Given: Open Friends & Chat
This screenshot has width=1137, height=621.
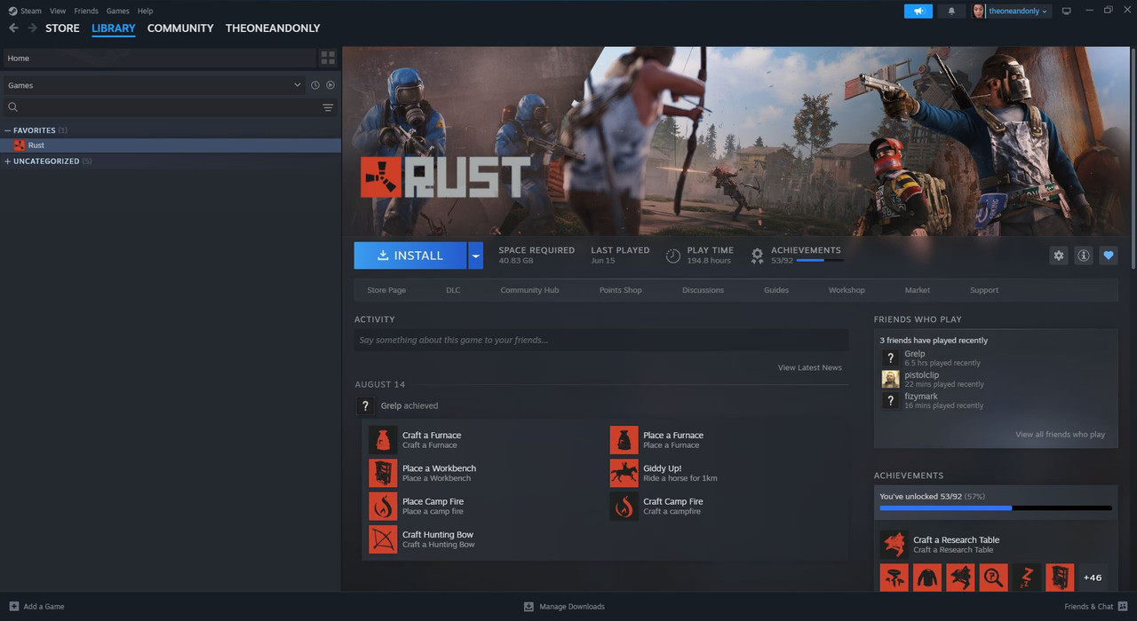Looking at the screenshot, I should 1095,607.
